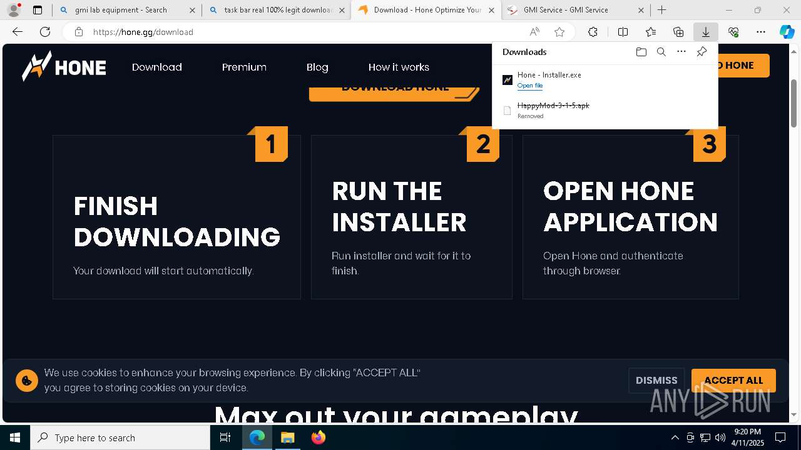Open the Download nav menu item
The image size is (801, 450).
coord(157,67)
